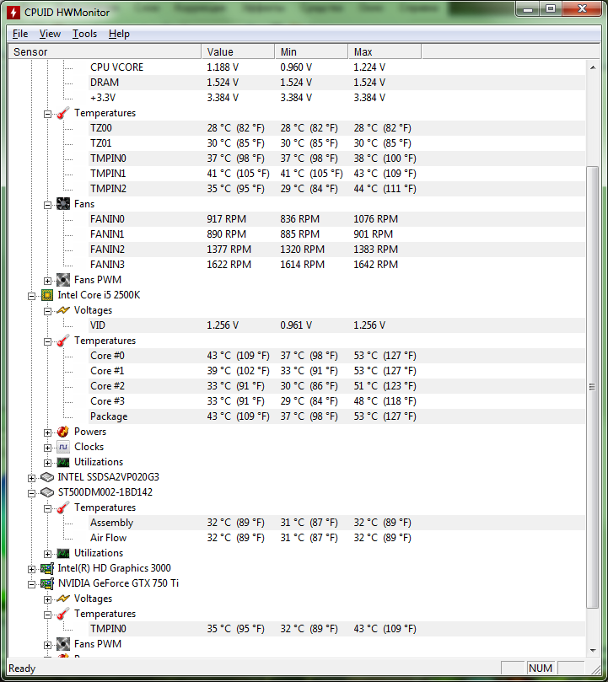Click the CPU Voltages lightning icon
This screenshot has width=608, height=682.
[x=63, y=310]
